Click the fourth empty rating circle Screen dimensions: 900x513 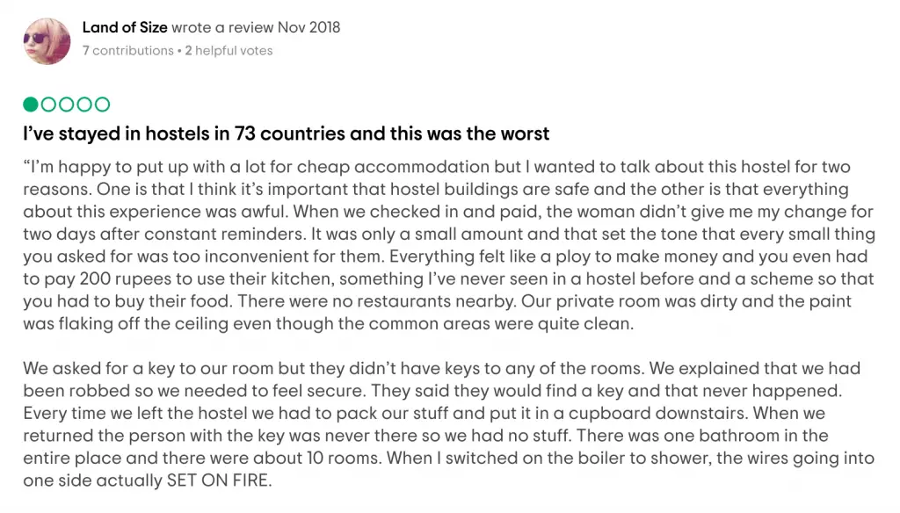[x=84, y=105]
